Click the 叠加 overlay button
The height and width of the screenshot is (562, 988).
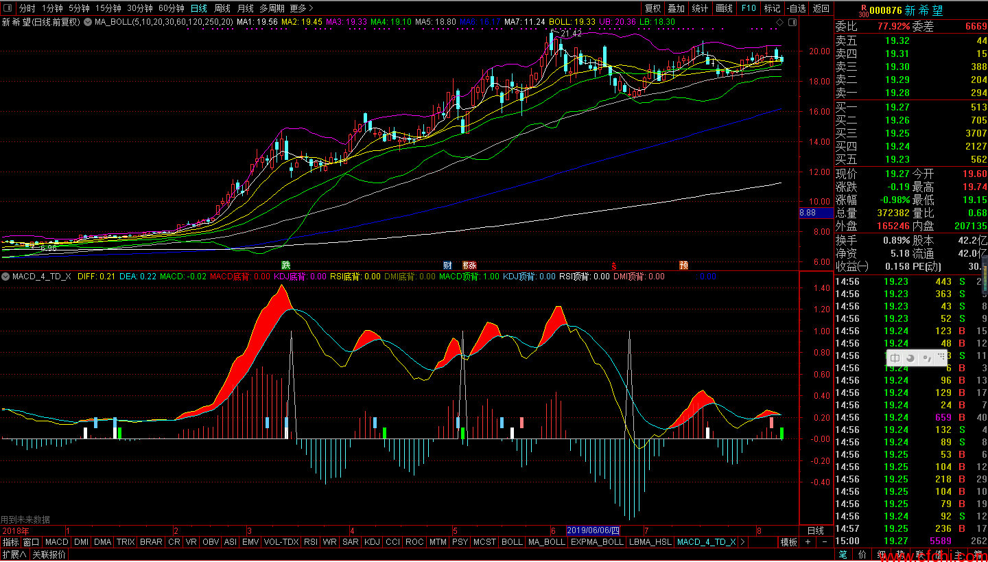(x=677, y=8)
